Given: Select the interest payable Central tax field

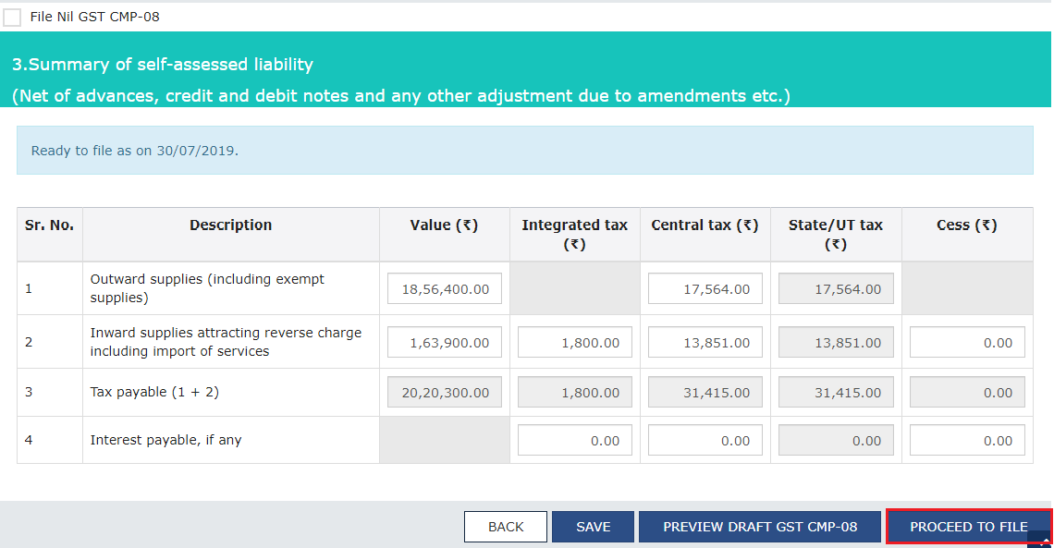Looking at the screenshot, I should click(x=705, y=439).
